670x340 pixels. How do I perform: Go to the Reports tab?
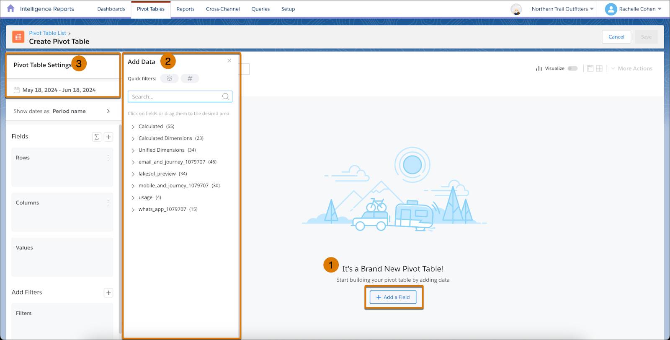pyautogui.click(x=186, y=9)
